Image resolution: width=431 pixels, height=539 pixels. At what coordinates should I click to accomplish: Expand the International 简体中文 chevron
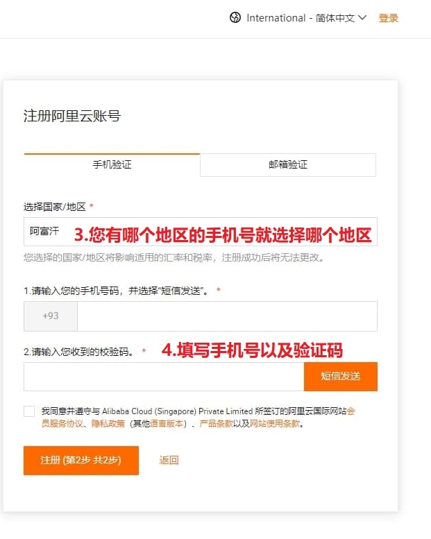[x=362, y=17]
